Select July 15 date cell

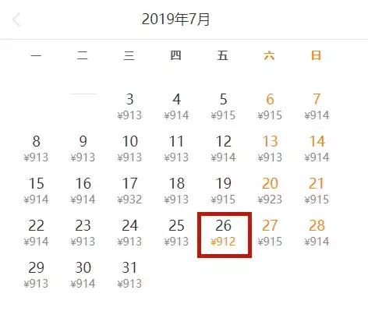click(x=36, y=191)
